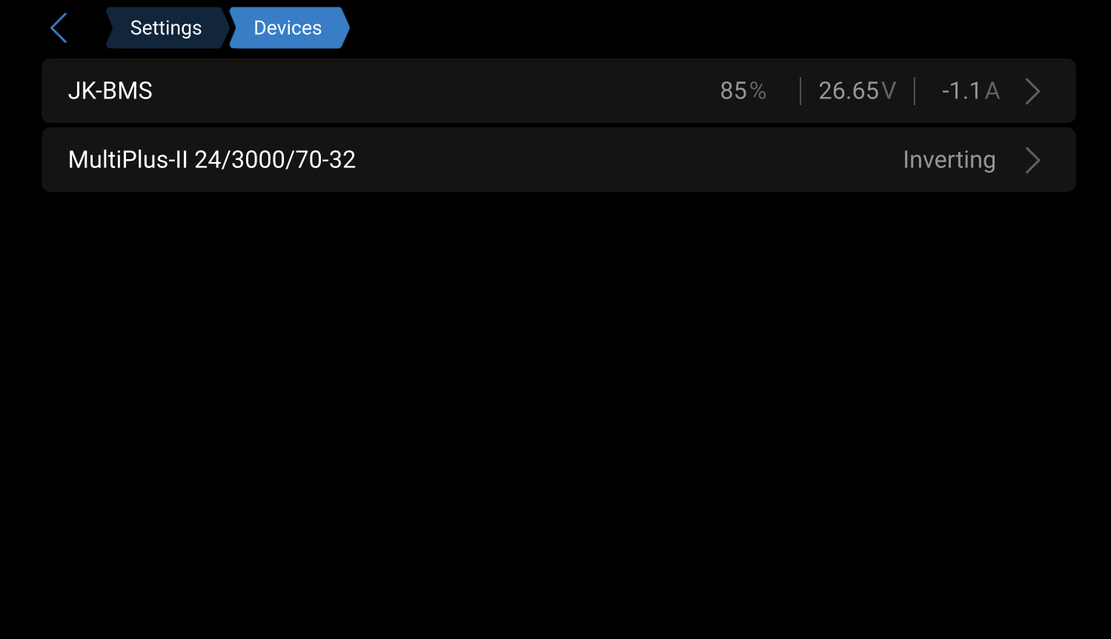Viewport: 1111px width, 639px height.
Task: Go back using the blue arrow
Action: point(59,28)
